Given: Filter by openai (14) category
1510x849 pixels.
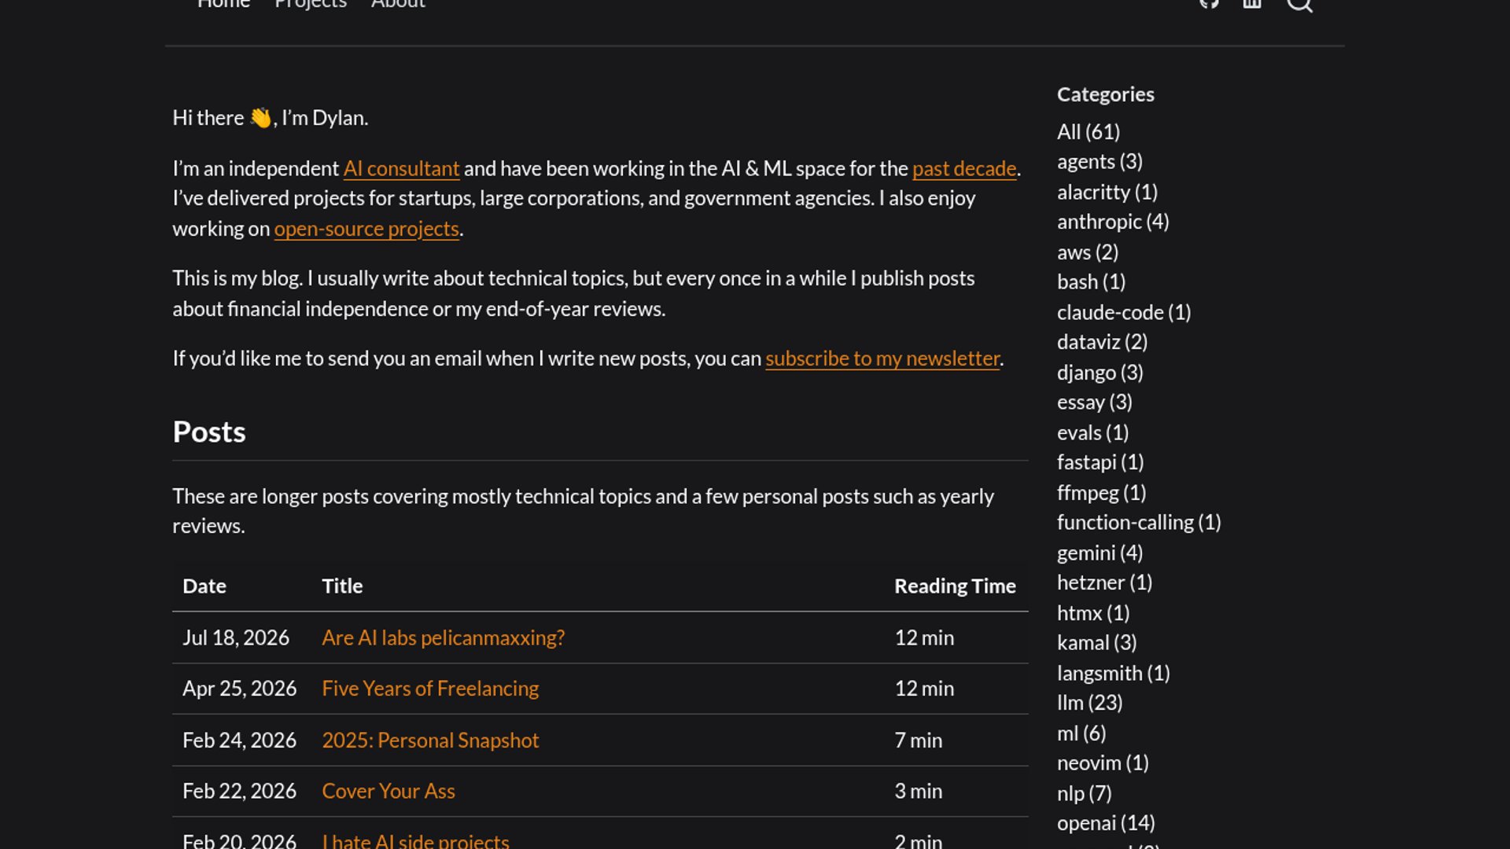Looking at the screenshot, I should (x=1106, y=823).
